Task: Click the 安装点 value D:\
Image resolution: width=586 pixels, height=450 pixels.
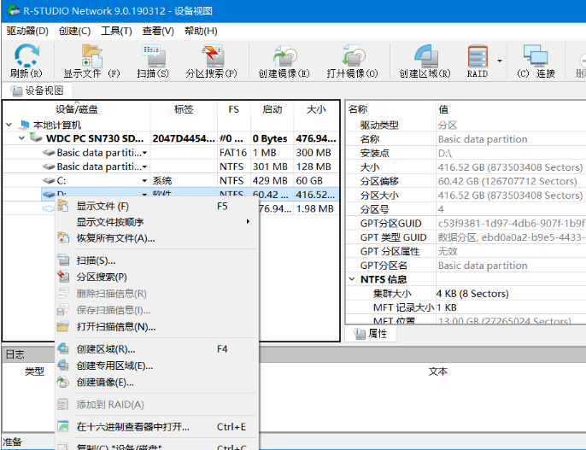Action: click(445, 153)
